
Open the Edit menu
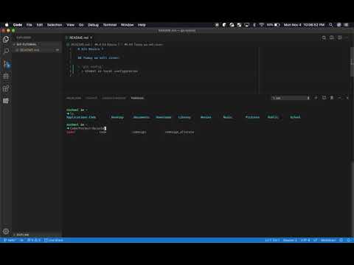pyautogui.click(x=40, y=25)
